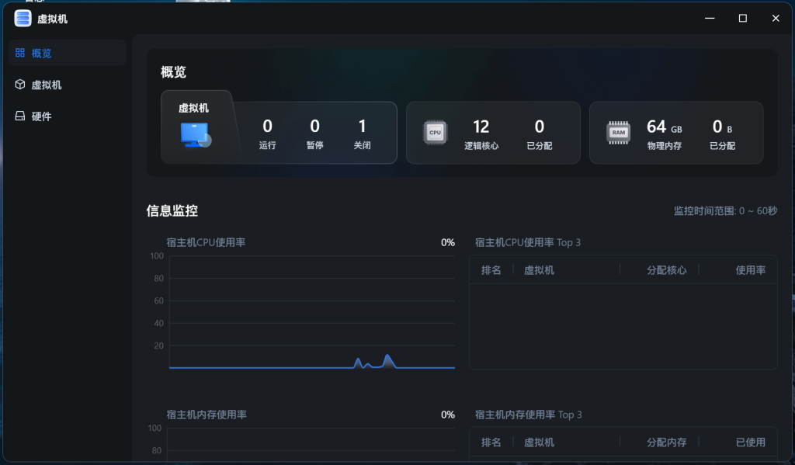Click the 宿主机CPU使用率 chart area

click(311, 311)
